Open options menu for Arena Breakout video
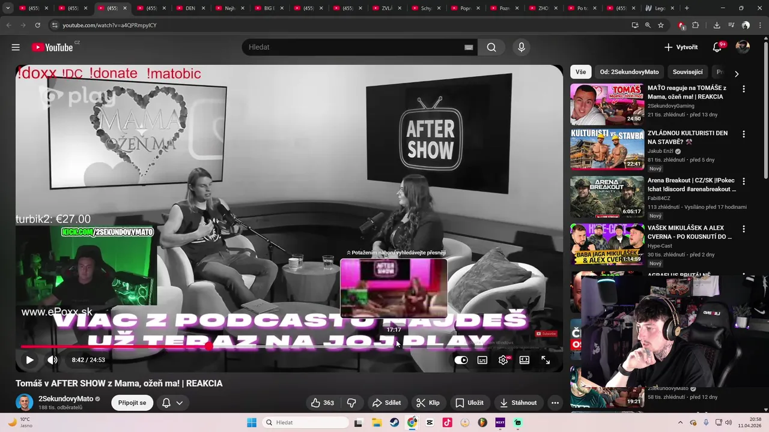Screen dimensions: 769x432 (744, 181)
